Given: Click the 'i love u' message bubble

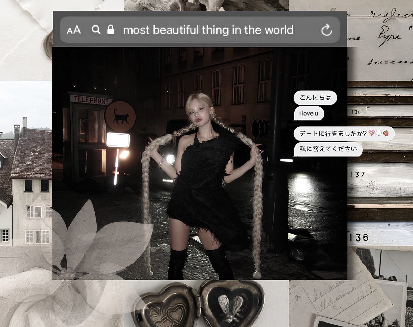Looking at the screenshot, I should point(309,114).
